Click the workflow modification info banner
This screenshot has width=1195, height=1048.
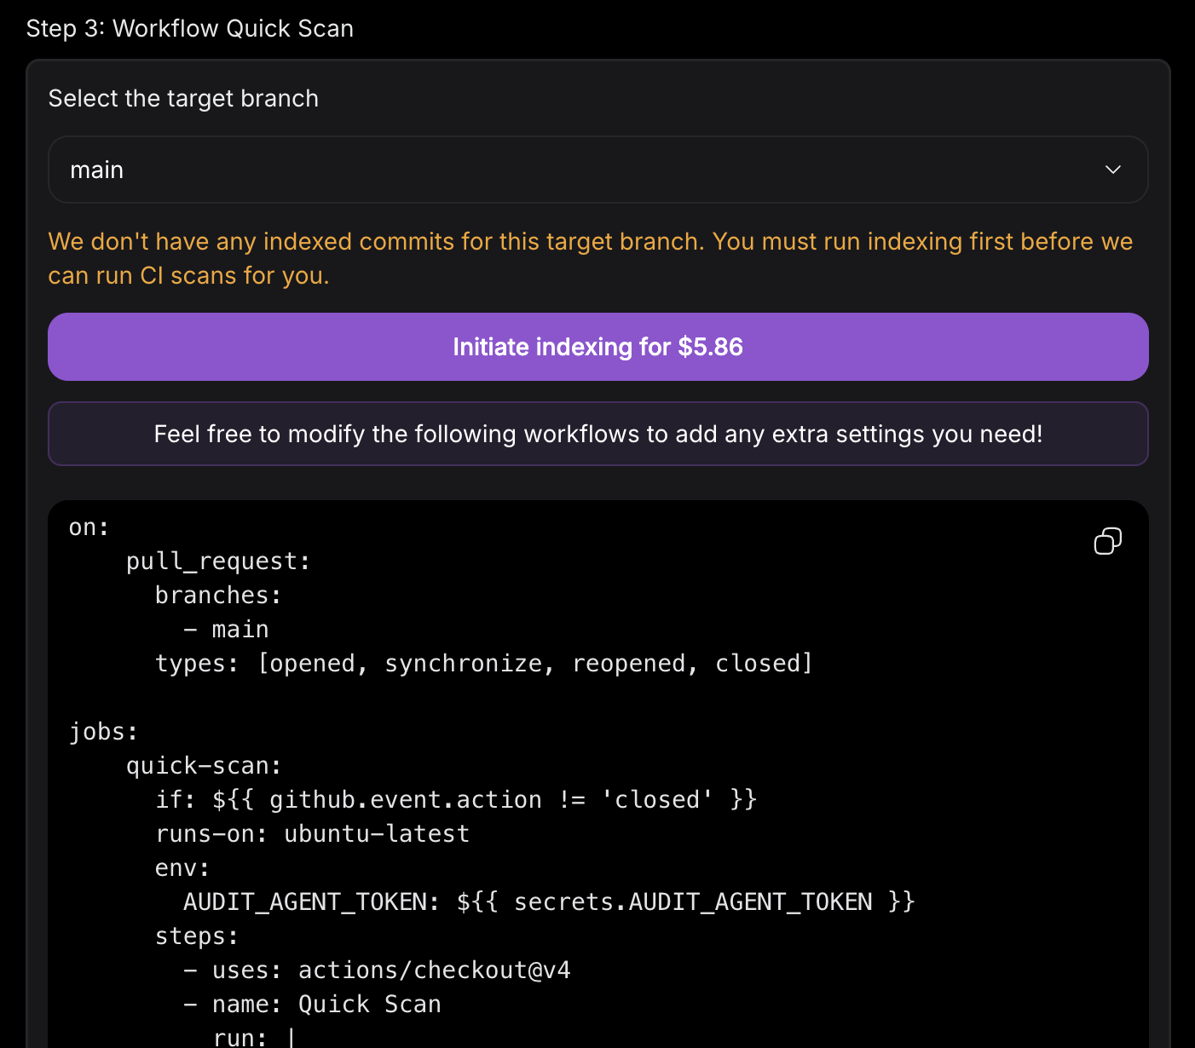pyautogui.click(x=597, y=434)
